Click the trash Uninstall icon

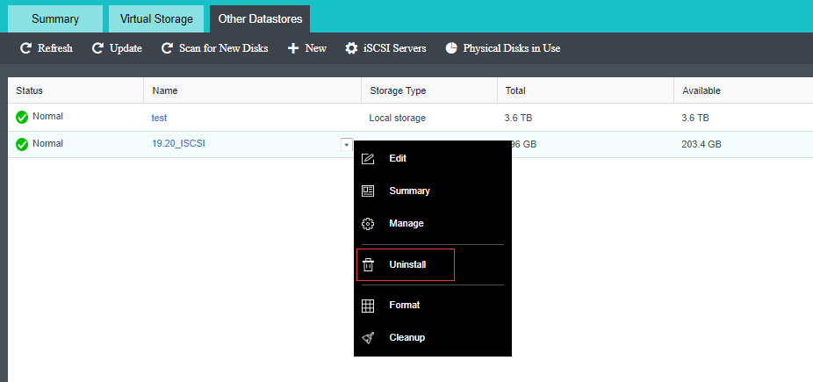[369, 264]
